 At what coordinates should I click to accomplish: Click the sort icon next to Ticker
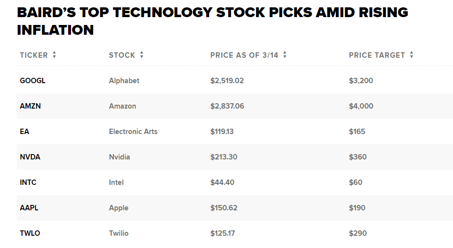point(54,55)
